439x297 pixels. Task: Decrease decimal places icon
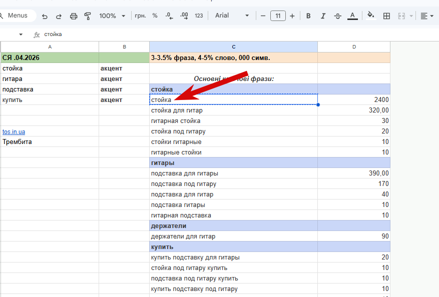coord(169,15)
